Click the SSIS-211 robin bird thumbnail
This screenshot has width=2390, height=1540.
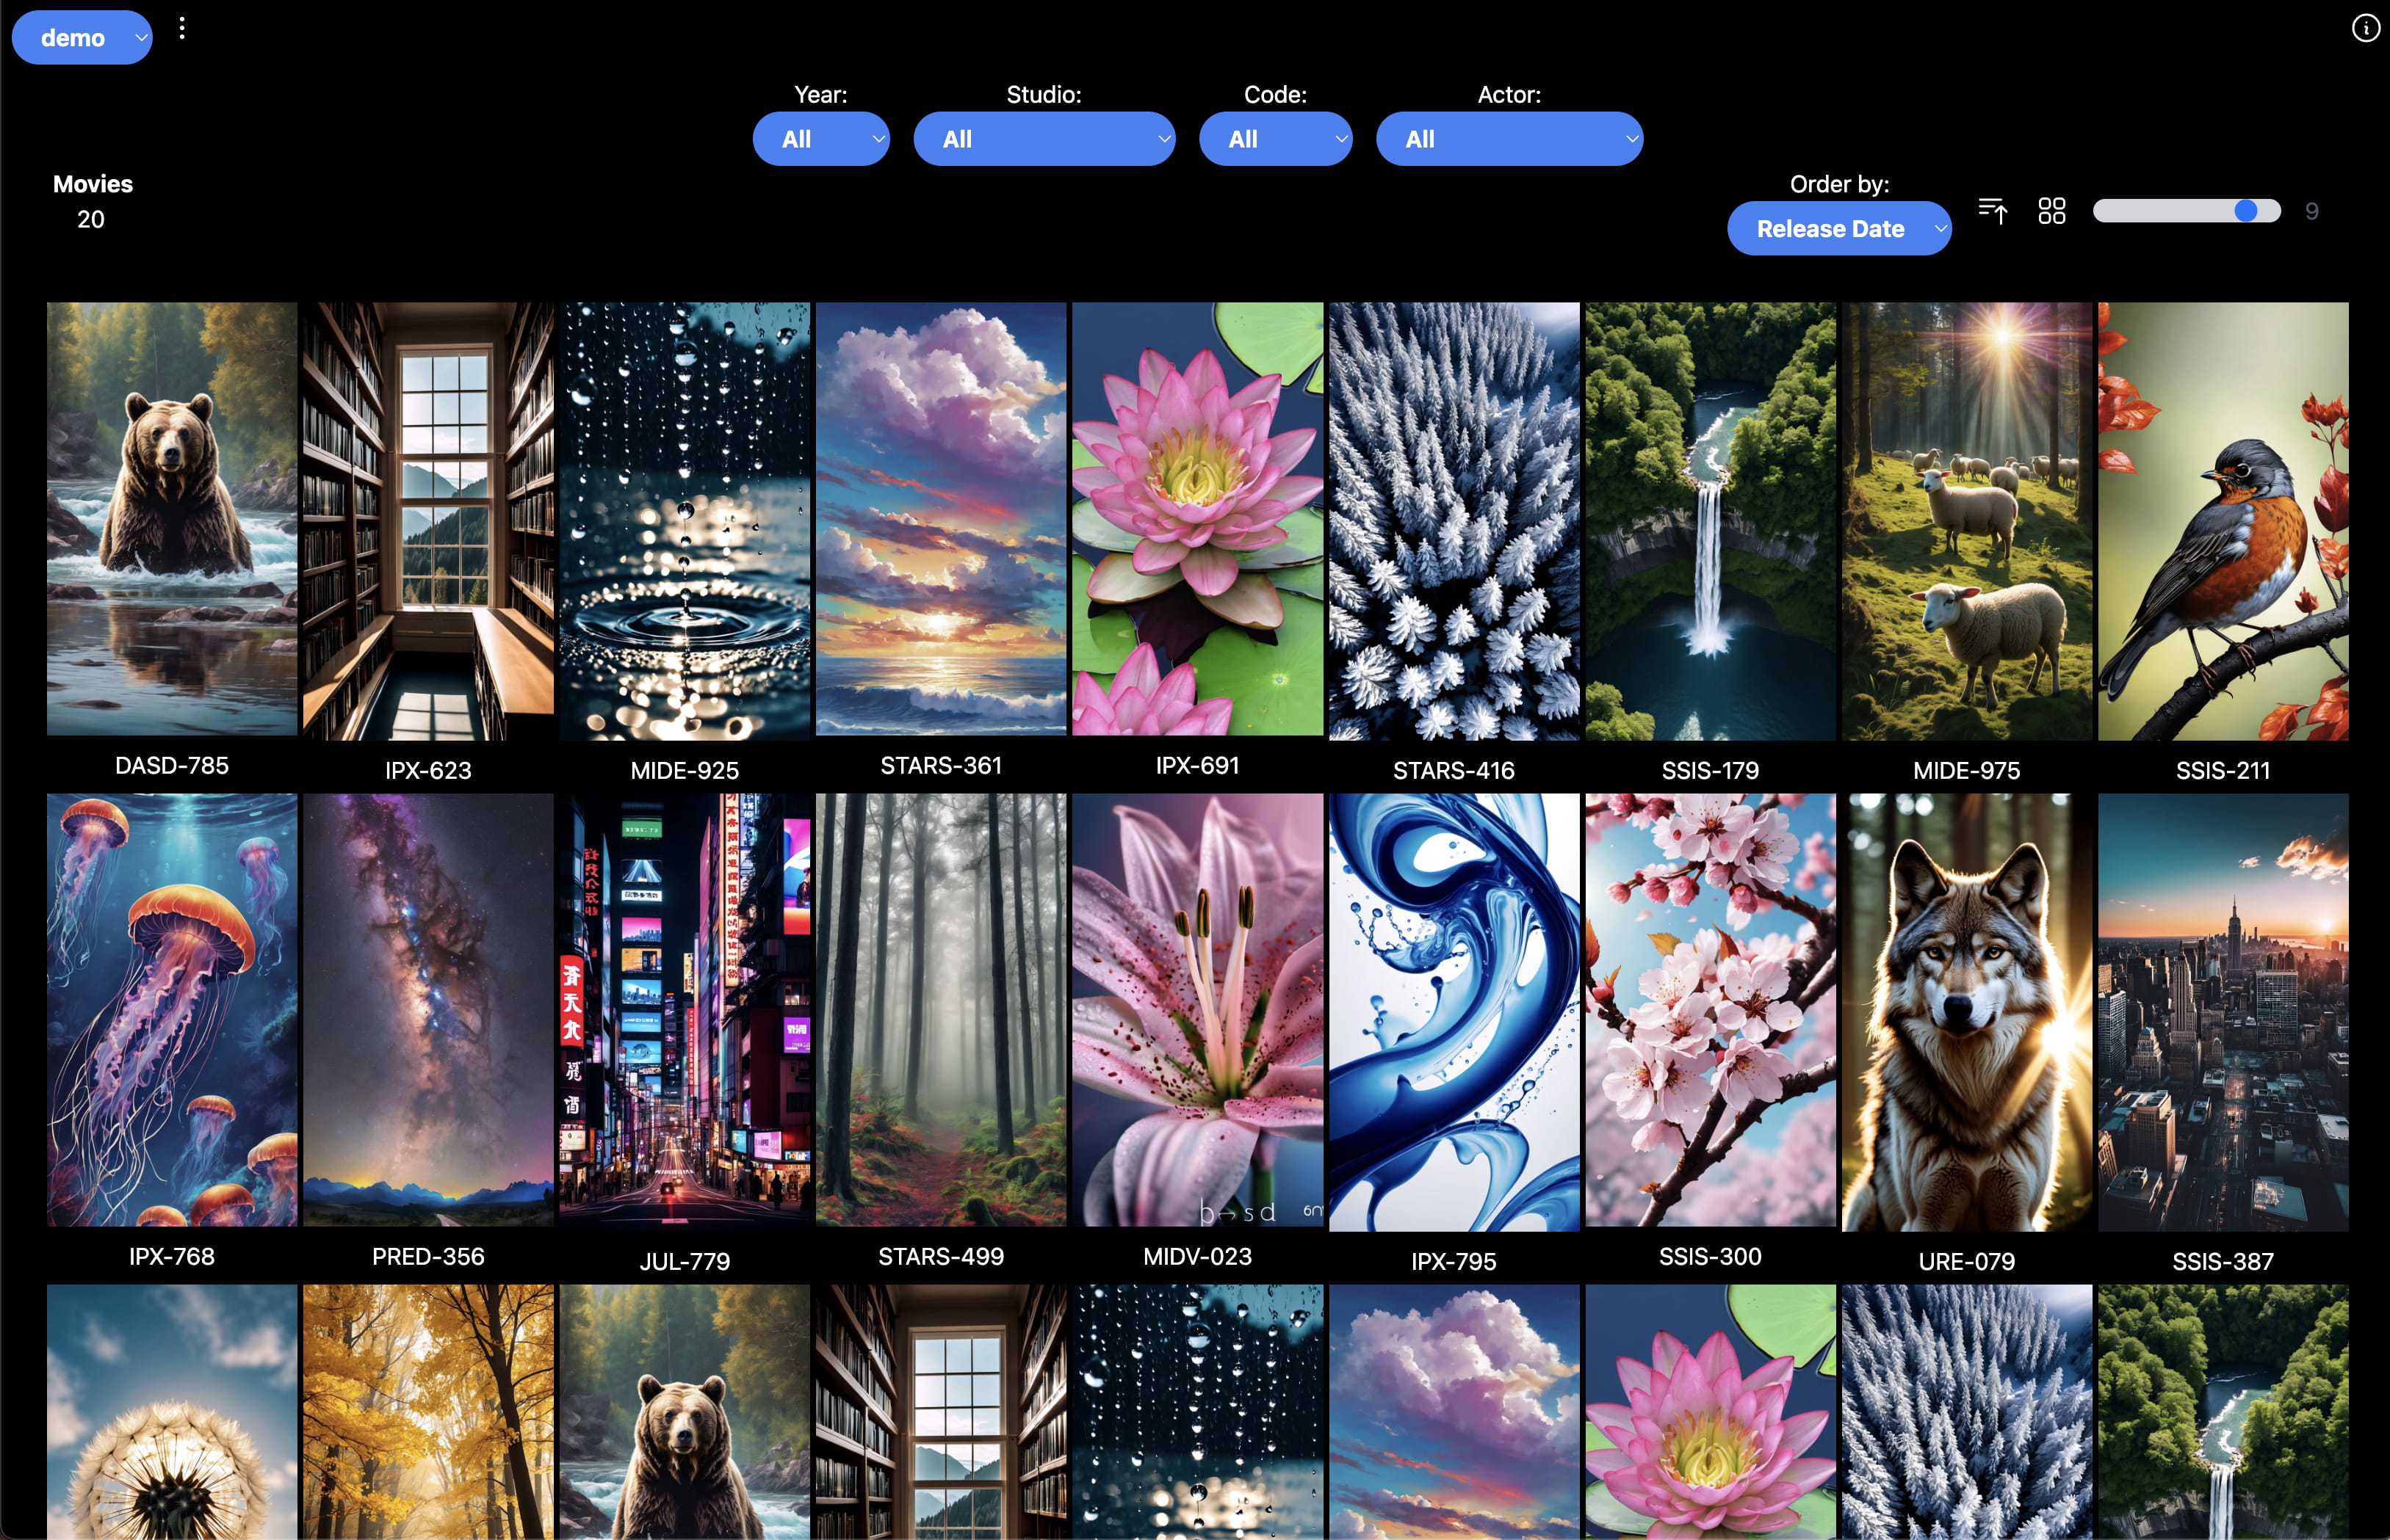point(2222,521)
